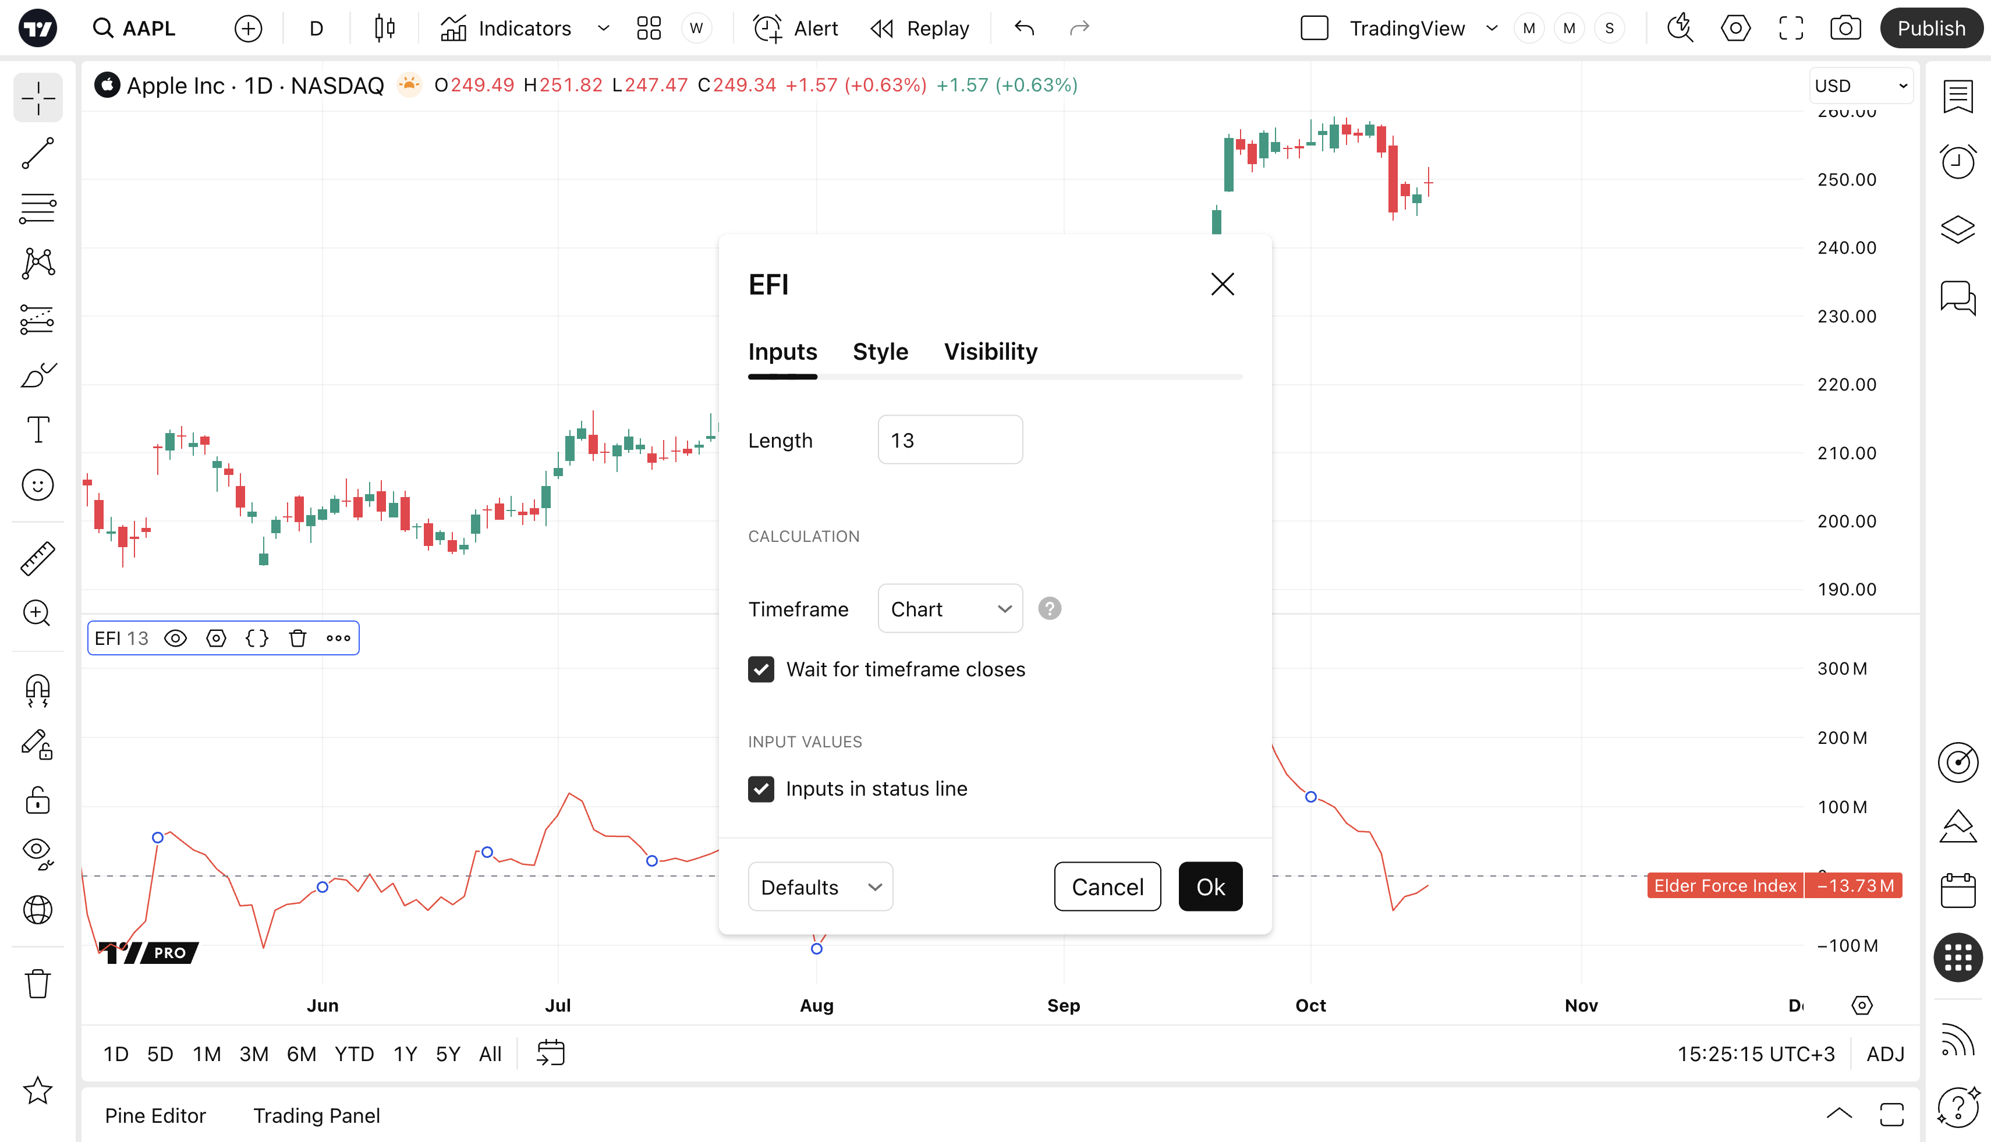Open the USD currency dropdown

(x=1860, y=86)
